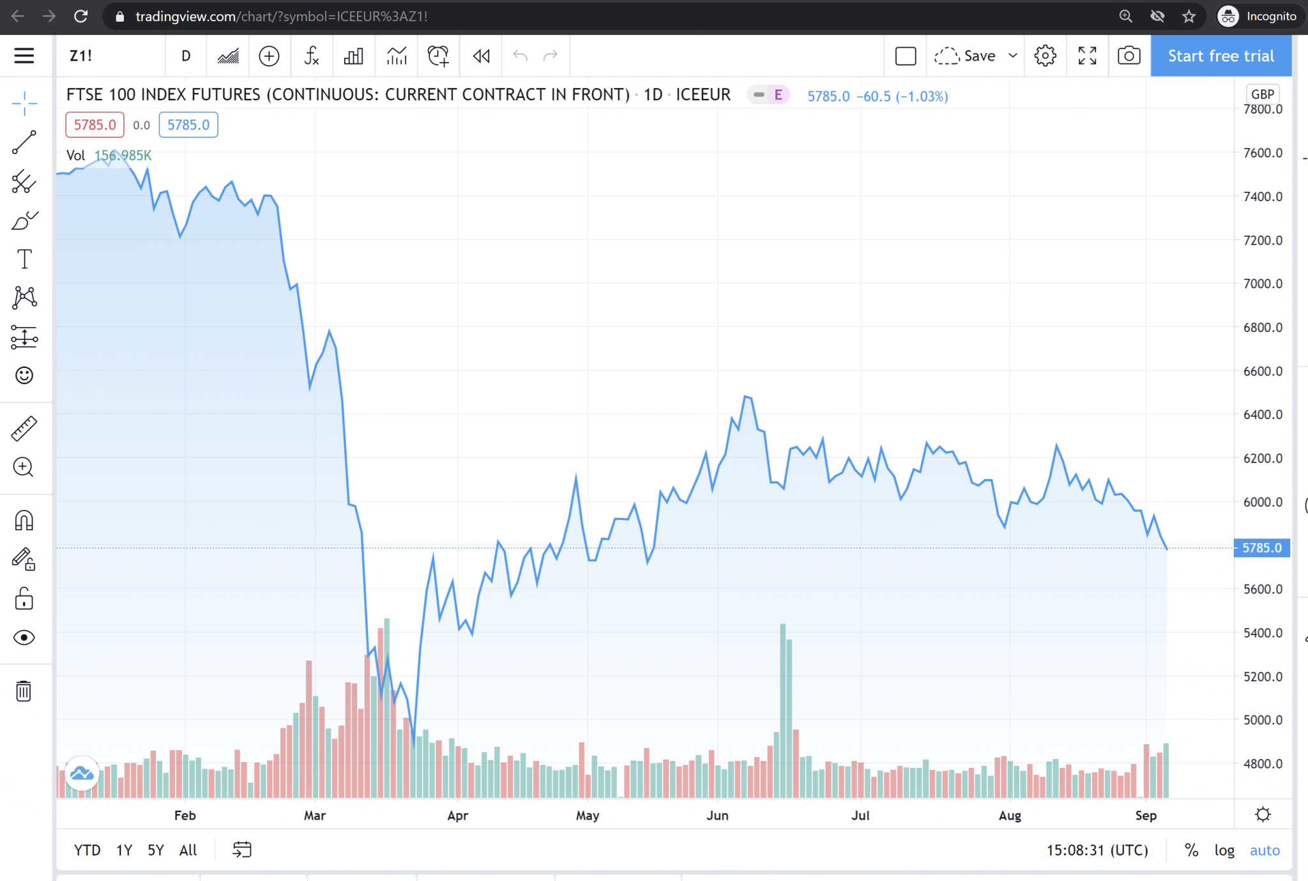Viewport: 1308px width, 881px height.
Task: Reload the browser page
Action: pyautogui.click(x=80, y=16)
